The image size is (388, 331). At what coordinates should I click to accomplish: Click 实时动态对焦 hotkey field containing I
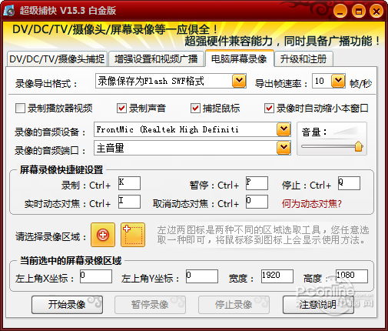(x=129, y=202)
